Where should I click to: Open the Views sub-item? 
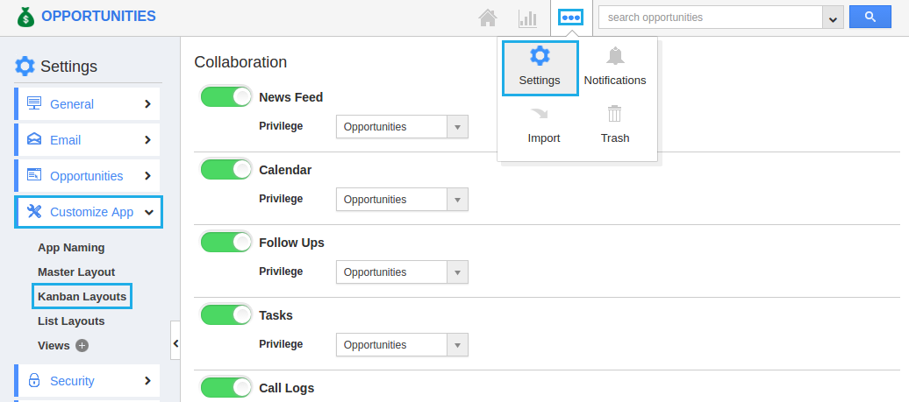pos(54,345)
